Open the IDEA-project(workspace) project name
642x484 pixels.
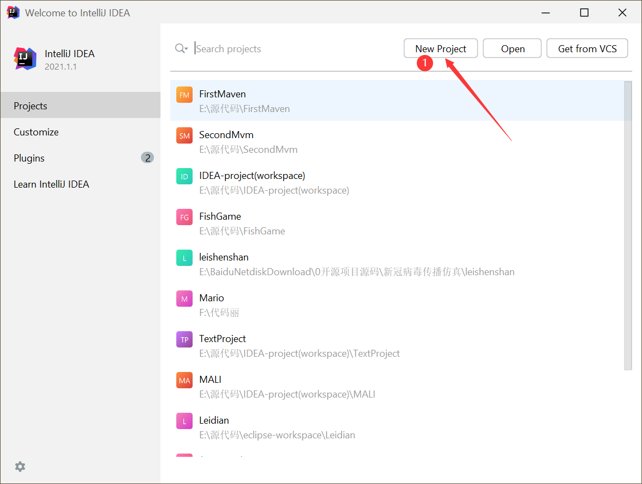pos(252,176)
